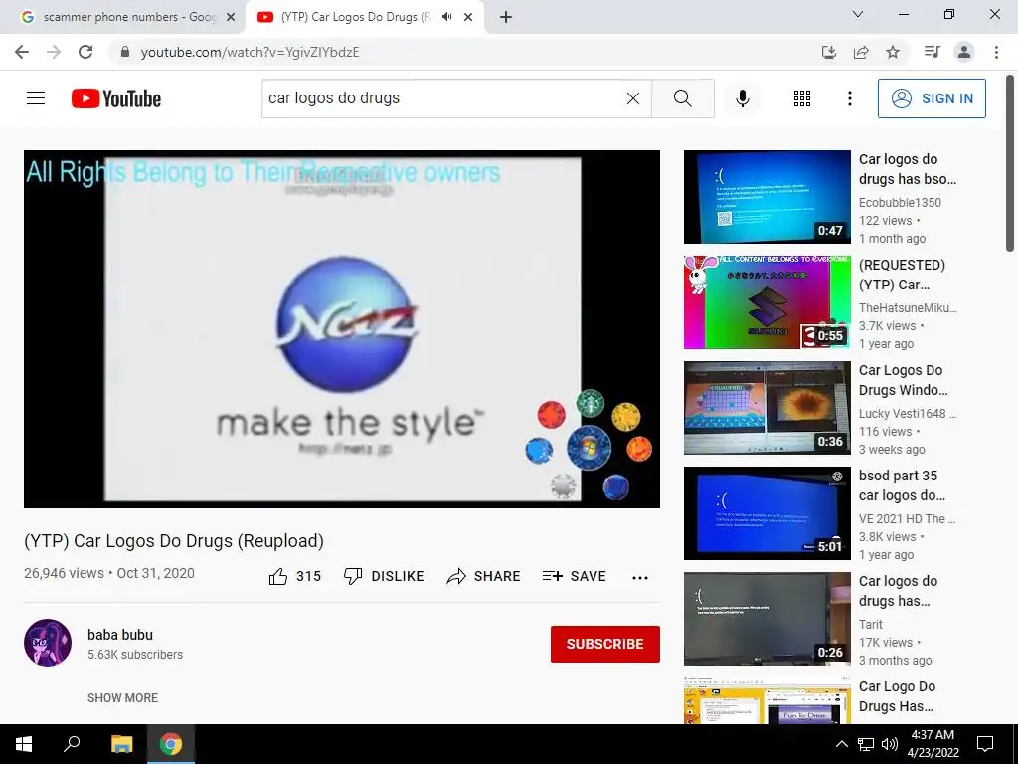Open a new browser tab

click(x=506, y=17)
